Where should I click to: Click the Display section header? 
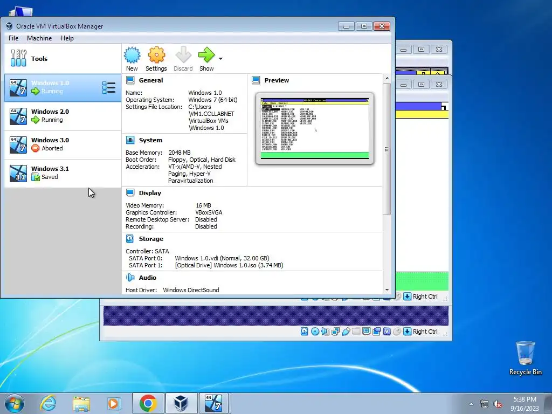pos(150,193)
